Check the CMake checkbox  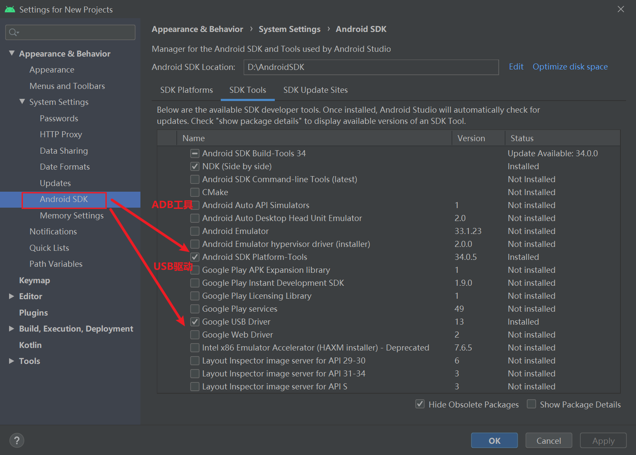[x=195, y=193]
